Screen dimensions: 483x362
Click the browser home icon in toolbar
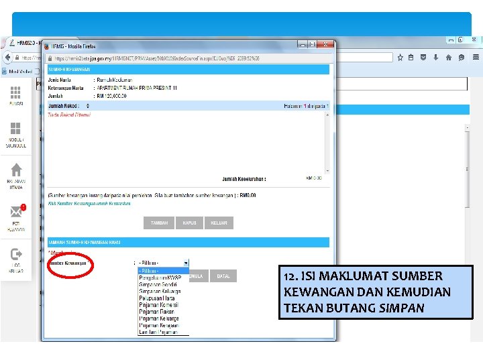449,57
